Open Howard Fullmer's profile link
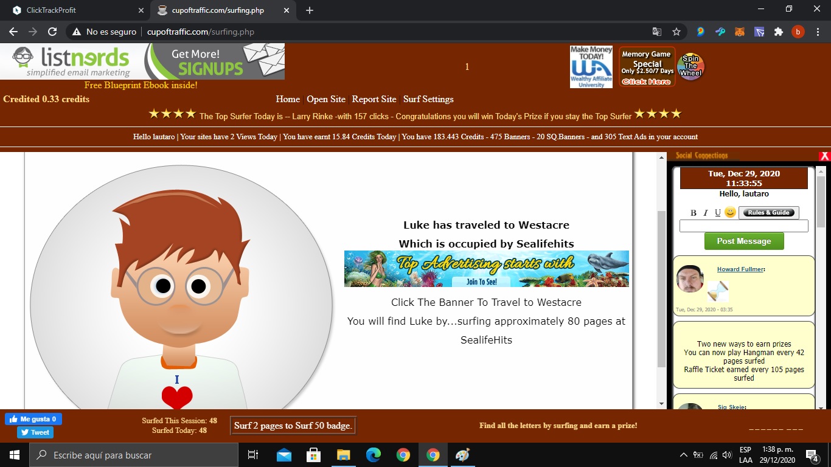The height and width of the screenshot is (467, 831). [x=740, y=269]
